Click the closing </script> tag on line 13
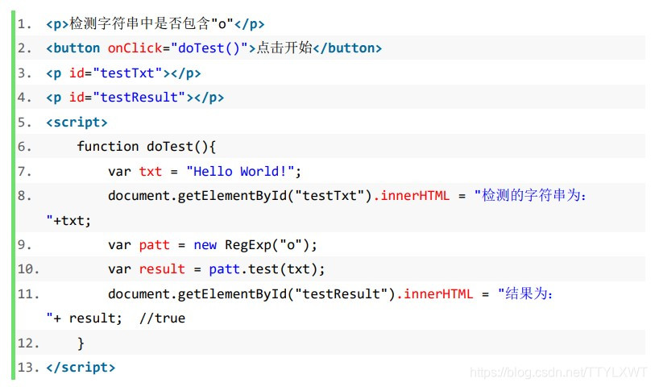Viewport: 655px width, 387px height. (81, 368)
